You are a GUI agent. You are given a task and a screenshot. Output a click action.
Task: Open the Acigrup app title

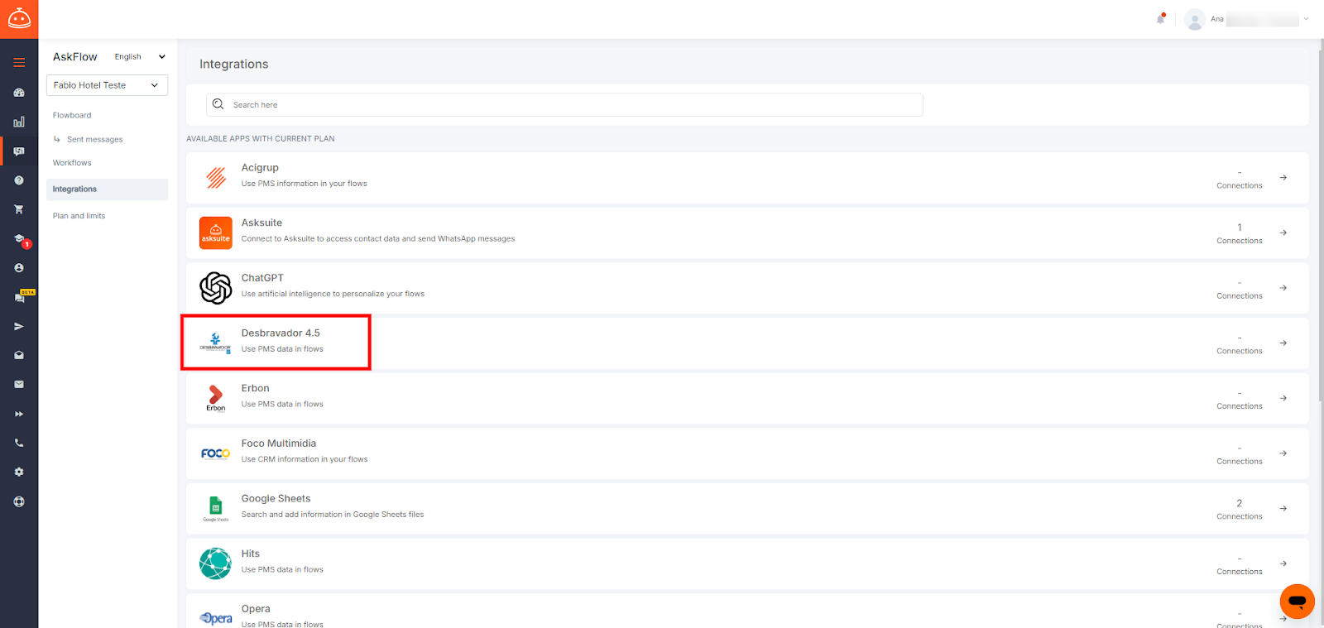260,167
